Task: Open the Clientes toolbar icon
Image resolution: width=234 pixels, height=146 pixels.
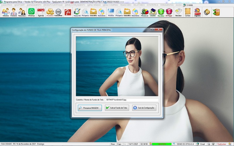Action: [6, 12]
